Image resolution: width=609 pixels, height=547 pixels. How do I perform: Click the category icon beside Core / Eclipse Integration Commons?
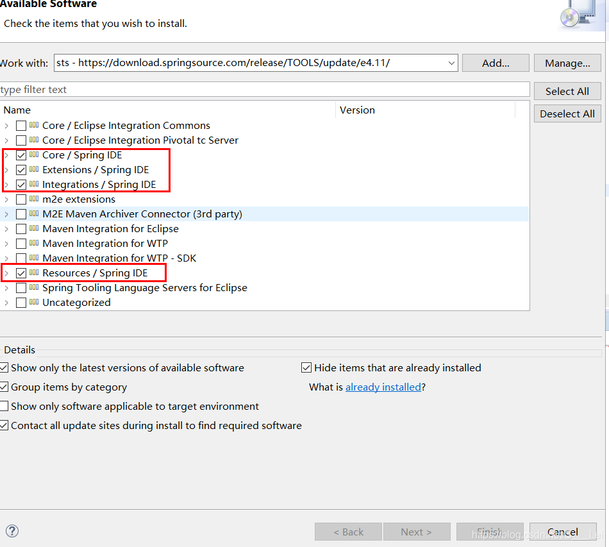[34, 125]
